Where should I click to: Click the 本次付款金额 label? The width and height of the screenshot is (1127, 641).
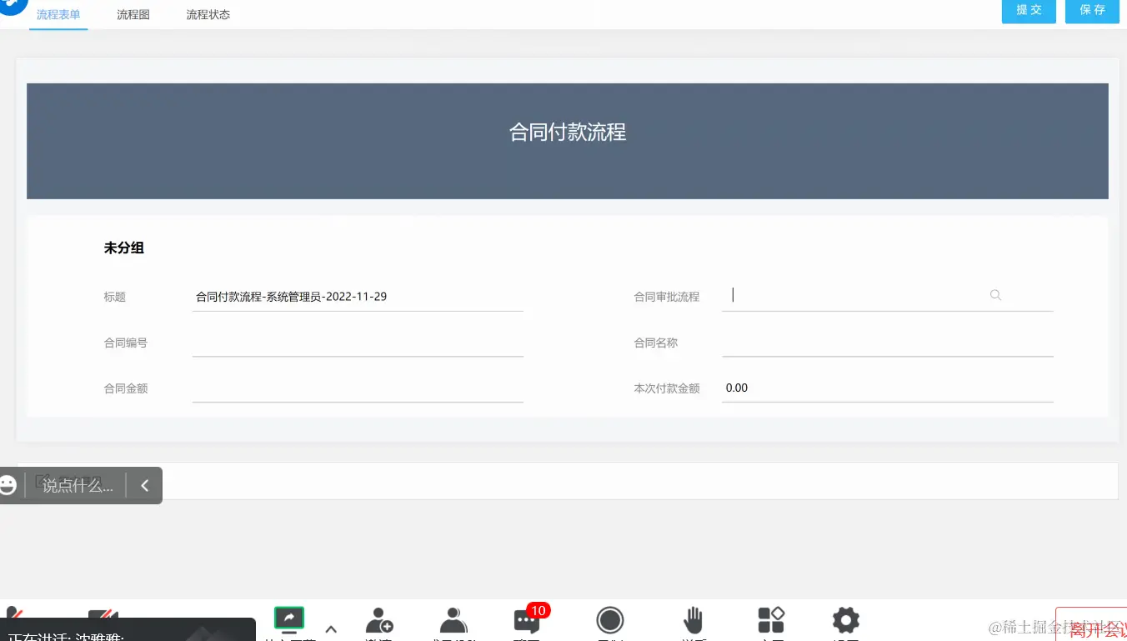(667, 388)
